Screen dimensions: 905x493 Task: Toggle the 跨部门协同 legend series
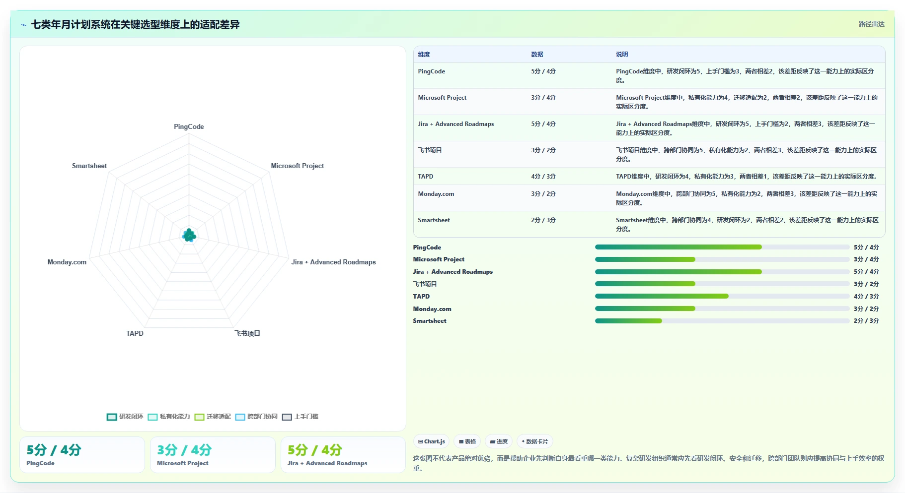point(256,417)
